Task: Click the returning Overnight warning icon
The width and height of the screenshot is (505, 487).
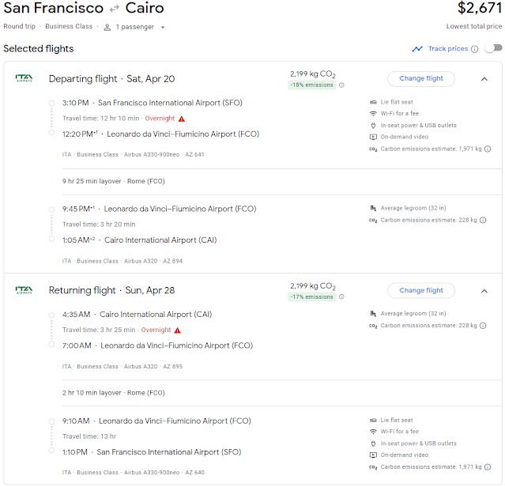Action: 177,330
